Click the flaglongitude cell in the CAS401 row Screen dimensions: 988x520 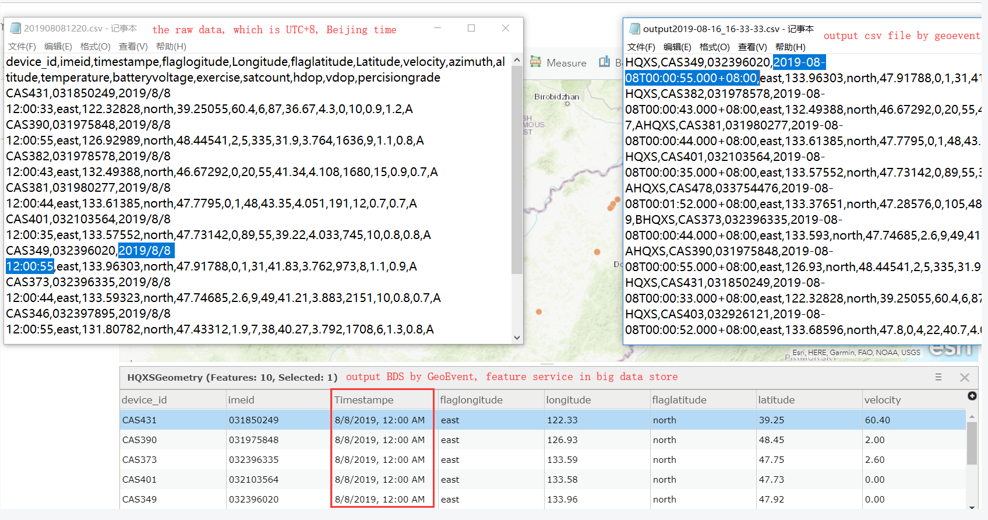pyautogui.click(x=491, y=479)
